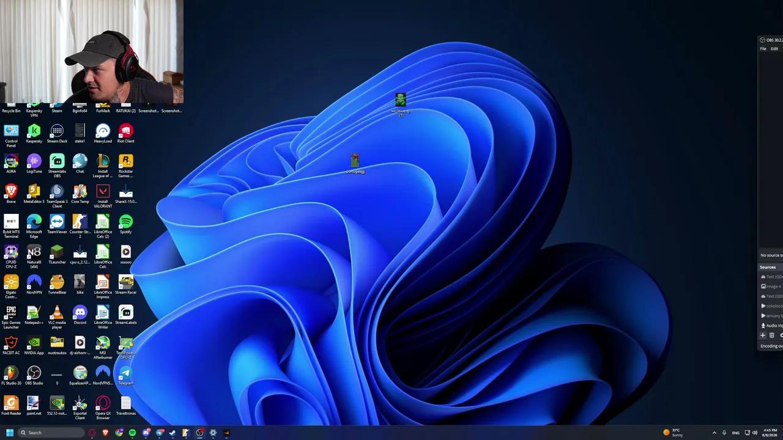Select the MetaEditor 5 desktop icon
The width and height of the screenshot is (783, 440).
[34, 194]
